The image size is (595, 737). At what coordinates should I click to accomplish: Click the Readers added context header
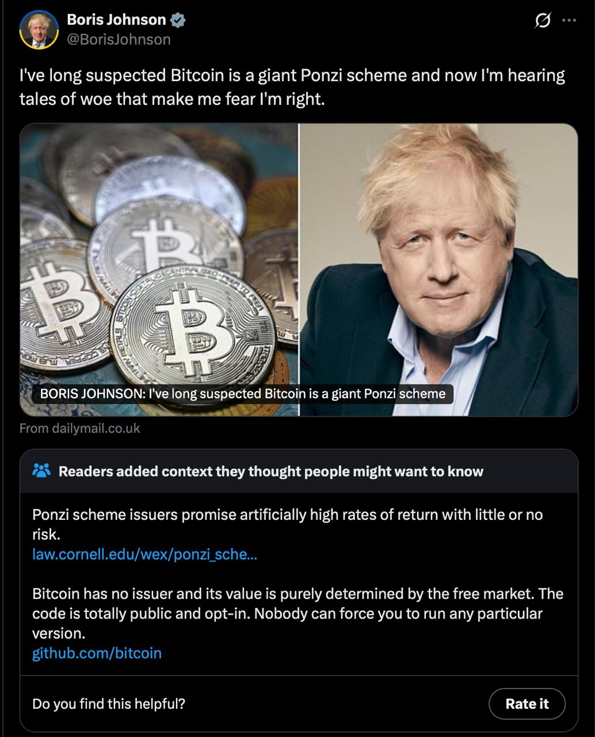point(271,471)
